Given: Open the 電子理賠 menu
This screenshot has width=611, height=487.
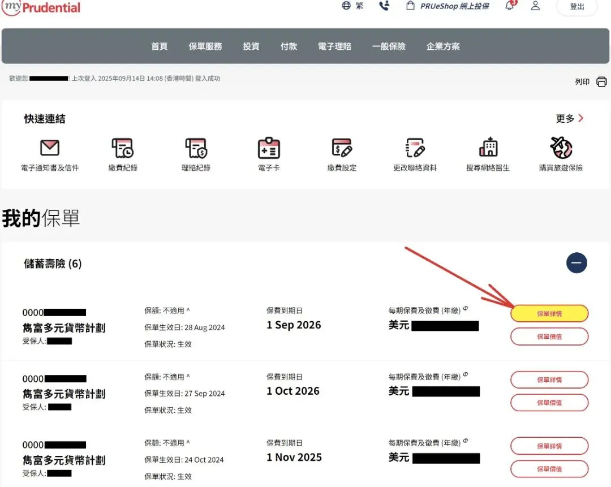Looking at the screenshot, I should [335, 46].
